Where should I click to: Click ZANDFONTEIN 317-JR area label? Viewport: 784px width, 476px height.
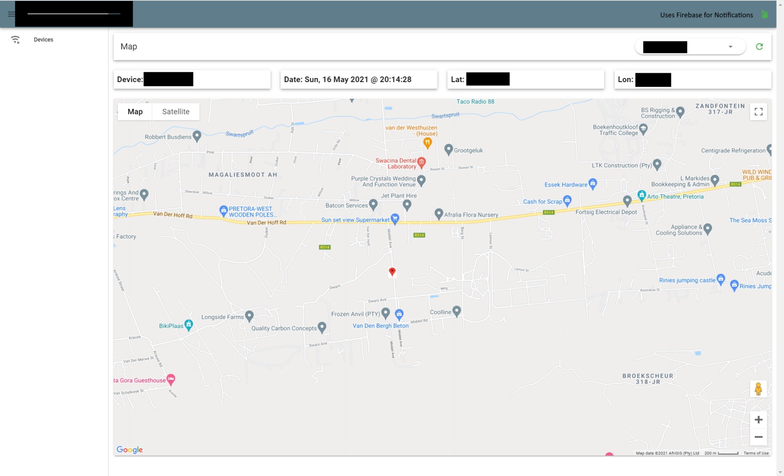pos(720,109)
